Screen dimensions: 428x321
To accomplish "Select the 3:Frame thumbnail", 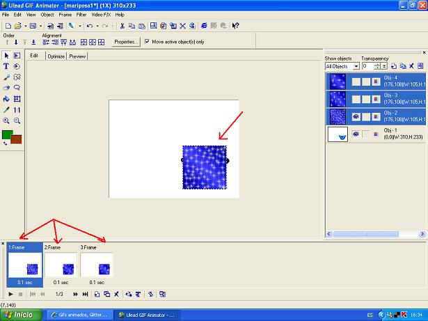I will pos(97,265).
